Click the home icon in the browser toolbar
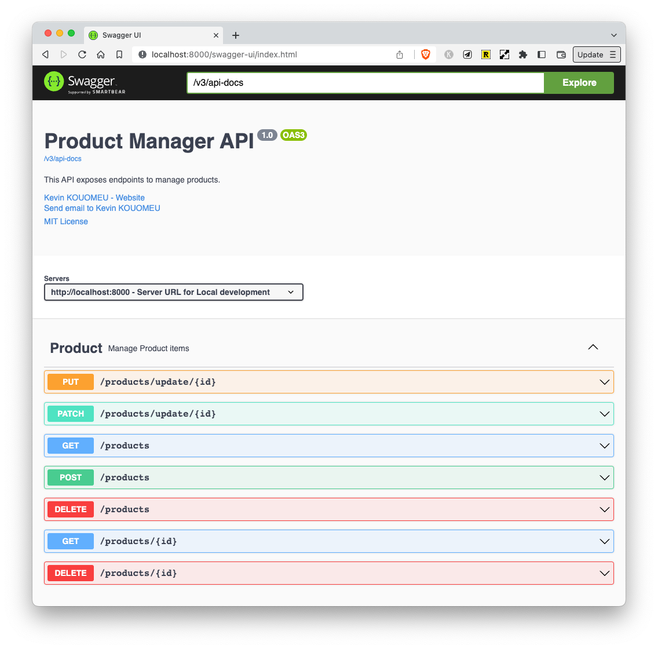Image resolution: width=658 pixels, height=649 pixels. tap(101, 54)
